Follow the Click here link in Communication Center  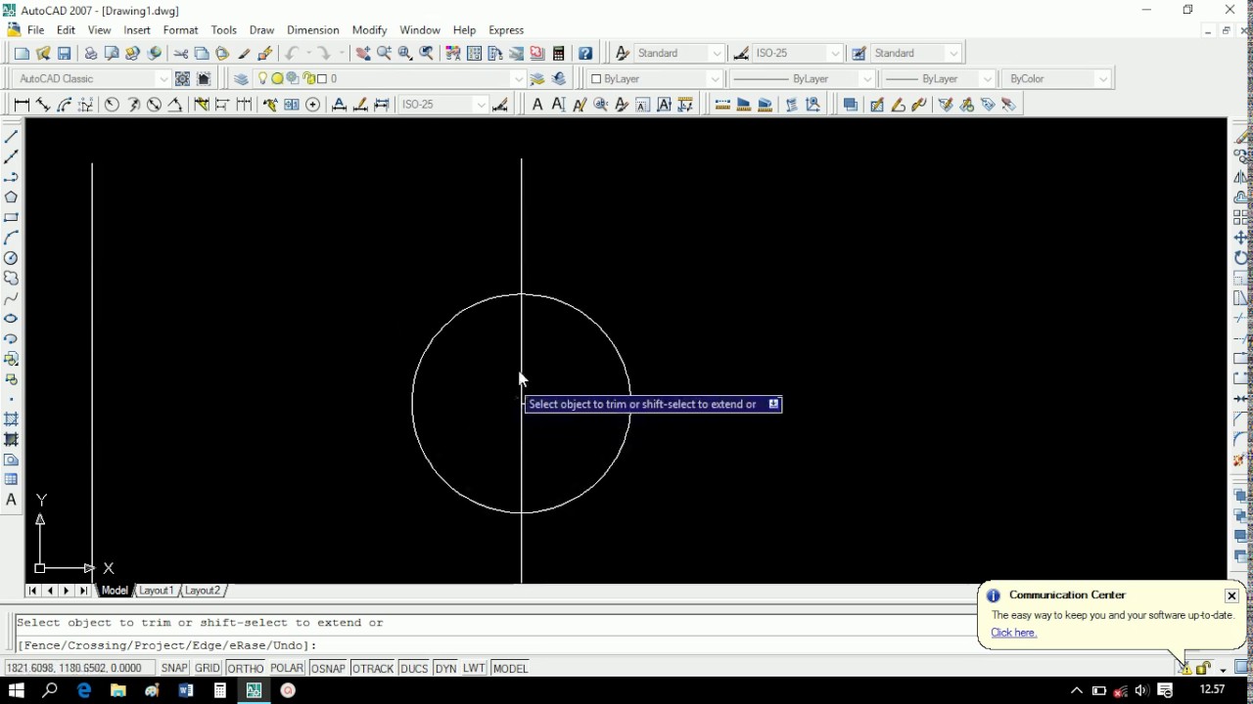(x=1013, y=633)
